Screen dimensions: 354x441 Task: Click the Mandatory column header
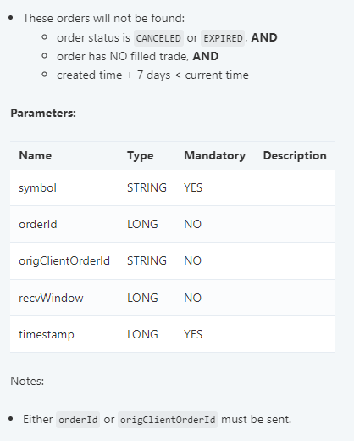(x=215, y=155)
